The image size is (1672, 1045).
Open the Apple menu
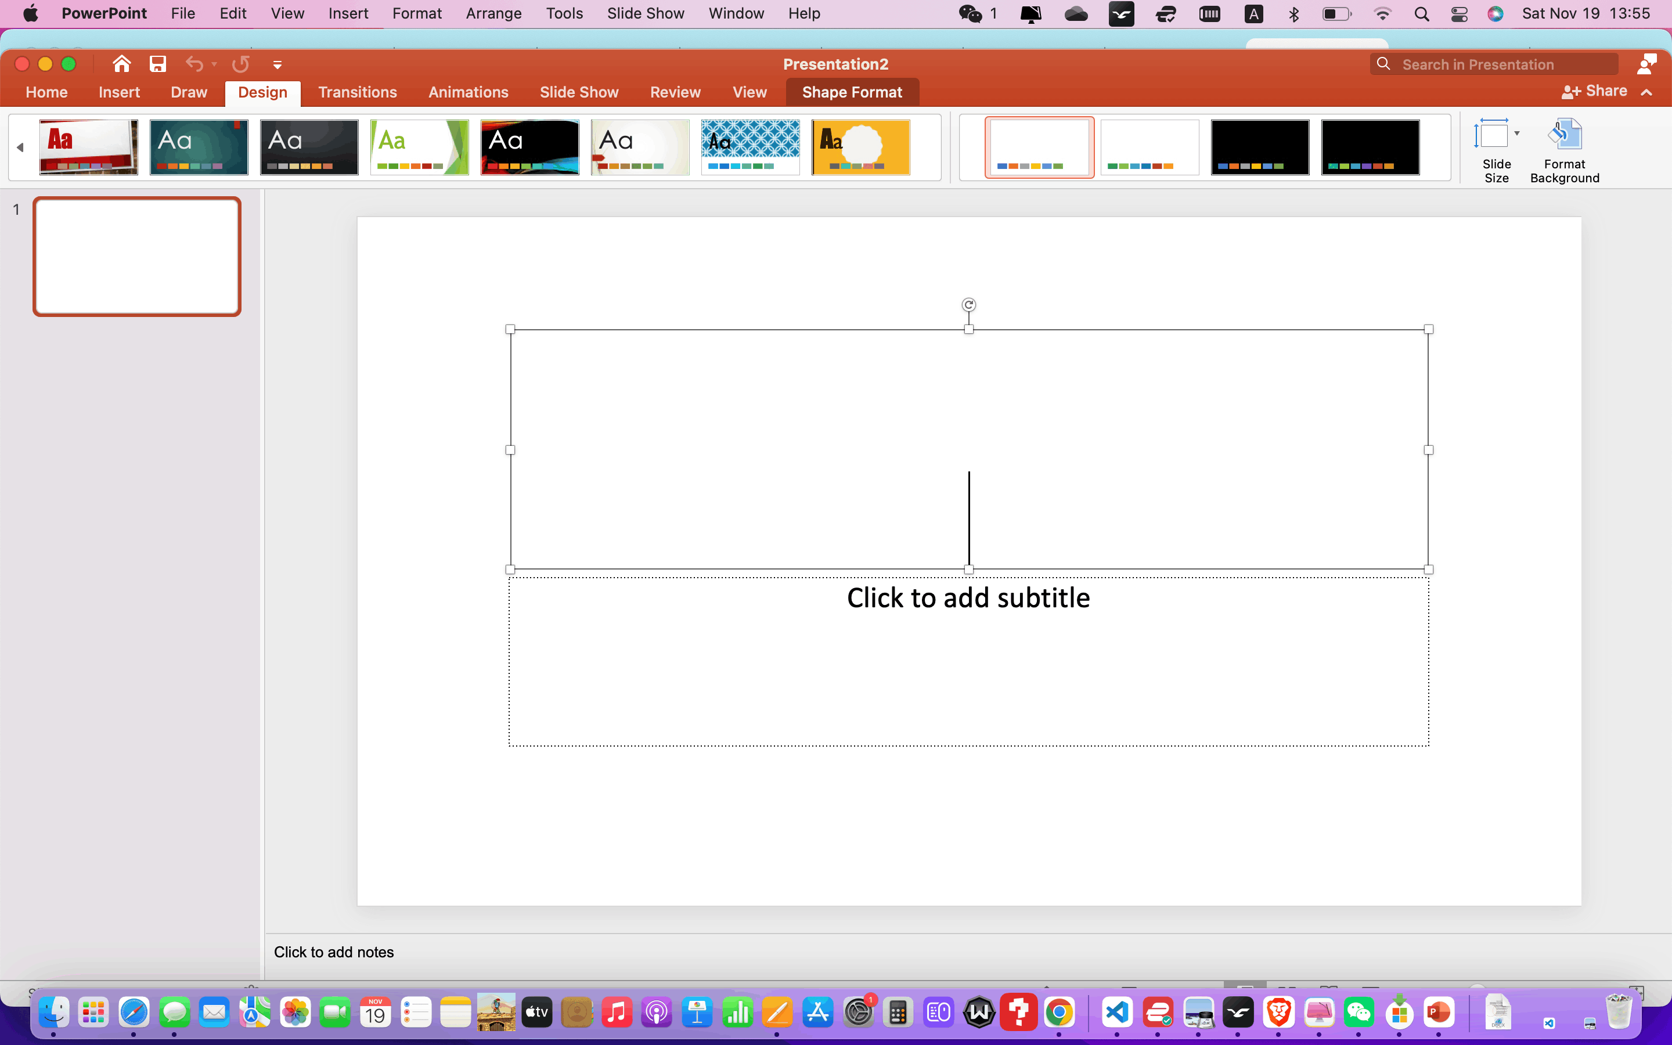pyautogui.click(x=30, y=13)
